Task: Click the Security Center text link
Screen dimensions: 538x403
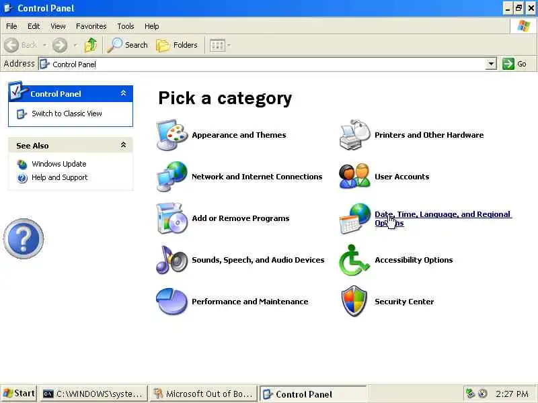Action: tap(404, 302)
